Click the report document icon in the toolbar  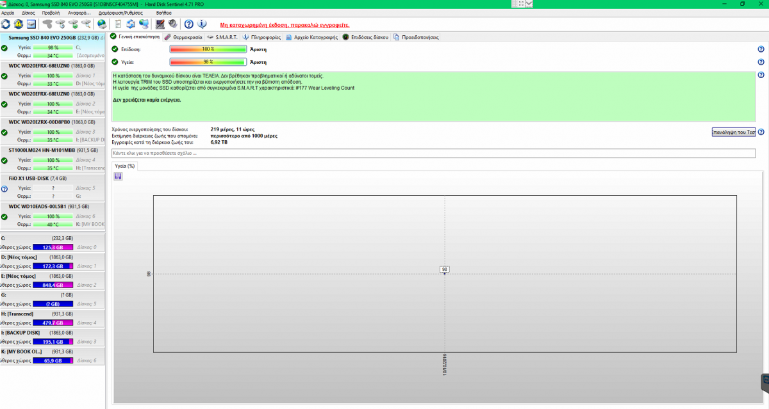119,24
